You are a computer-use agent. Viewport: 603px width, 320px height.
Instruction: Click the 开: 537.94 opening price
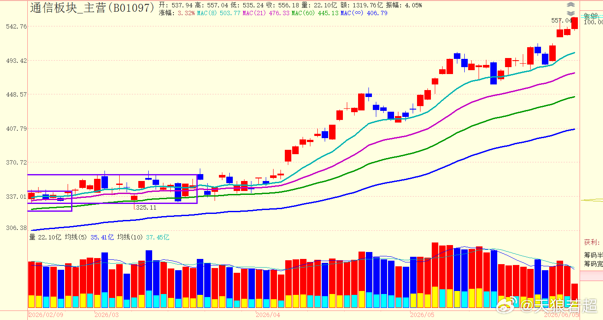coord(176,6)
